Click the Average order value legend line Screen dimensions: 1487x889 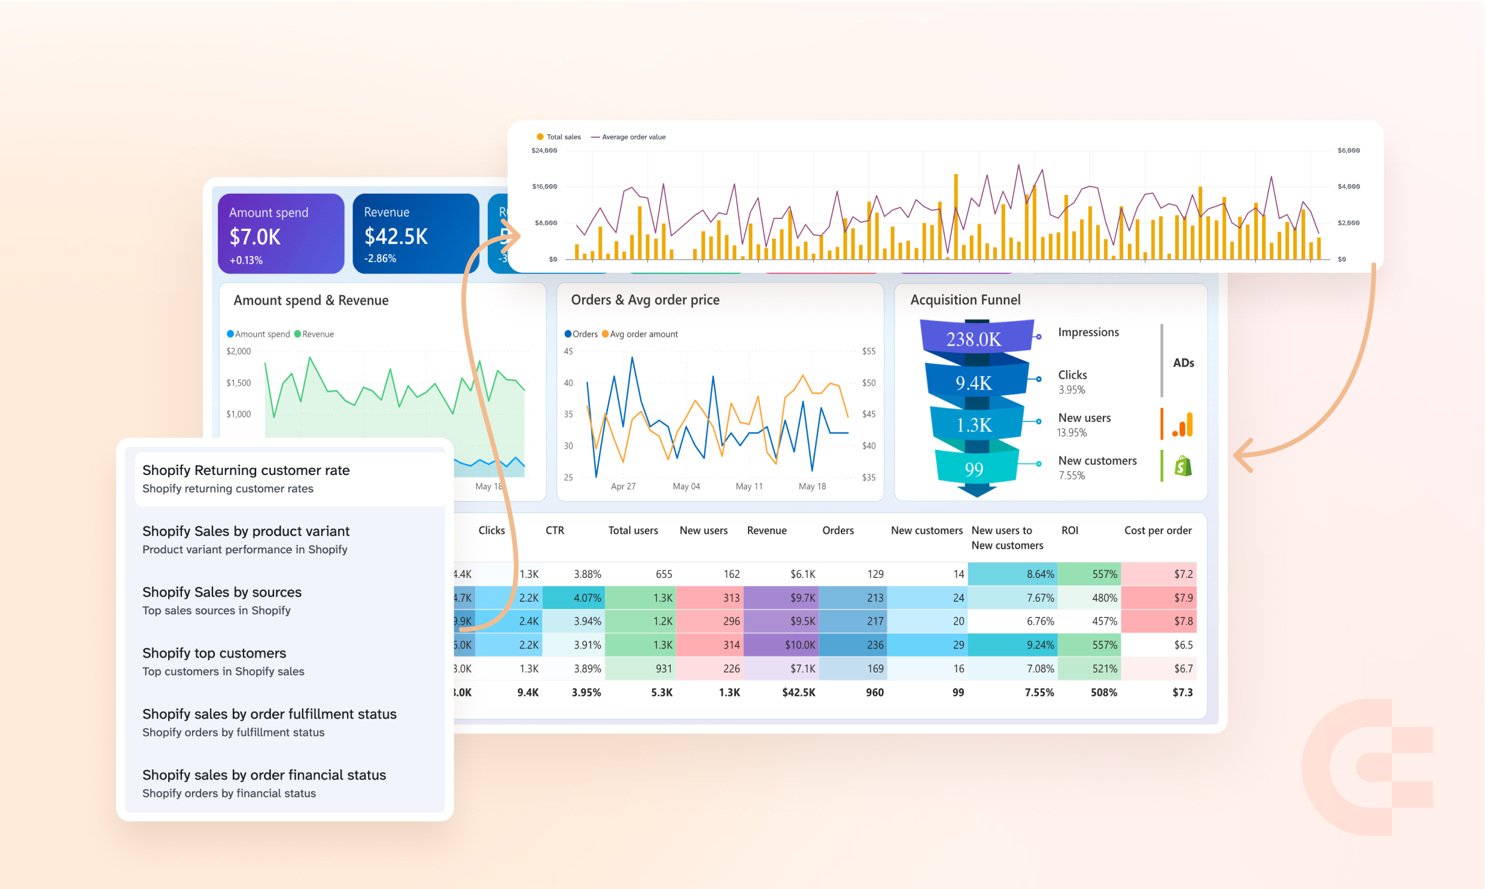[x=595, y=137]
